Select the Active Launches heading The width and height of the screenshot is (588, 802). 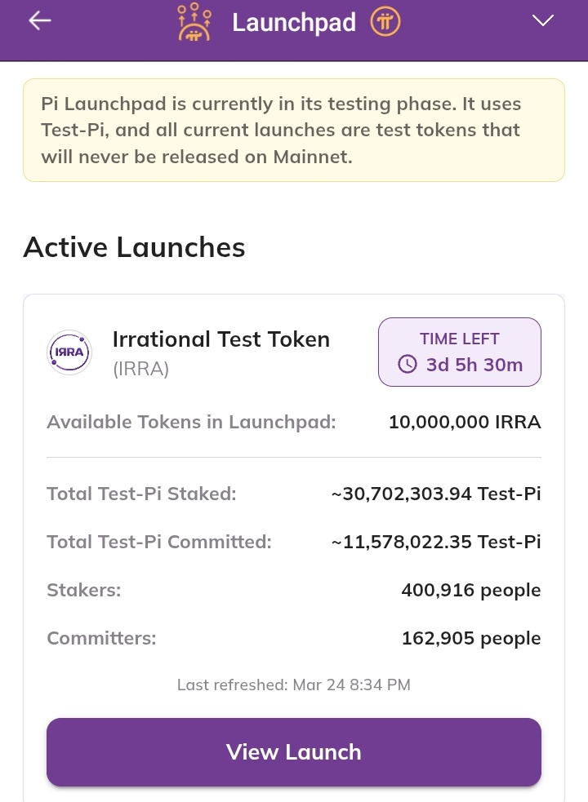point(134,246)
